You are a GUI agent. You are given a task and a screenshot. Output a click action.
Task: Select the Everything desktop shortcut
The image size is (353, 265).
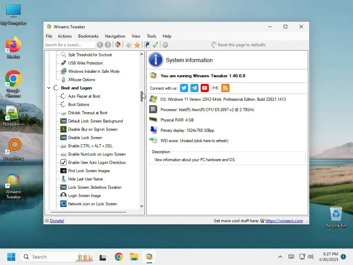13,149
